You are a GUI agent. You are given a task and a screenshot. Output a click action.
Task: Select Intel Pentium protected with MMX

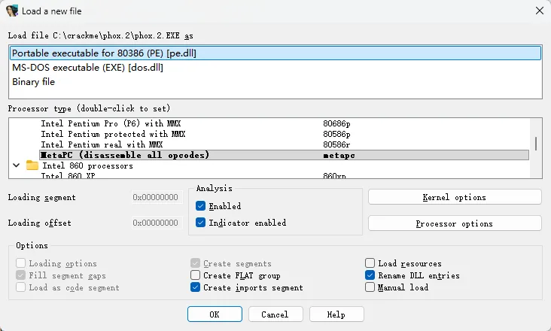[x=284, y=134]
